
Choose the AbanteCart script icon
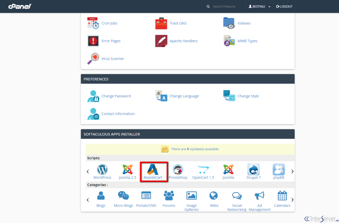pos(153,170)
